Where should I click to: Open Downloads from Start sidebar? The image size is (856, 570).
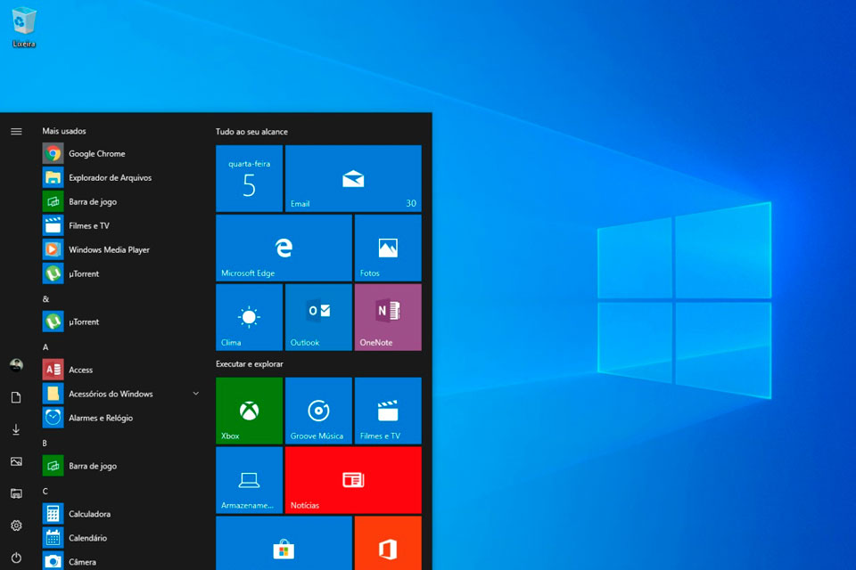tap(16, 430)
